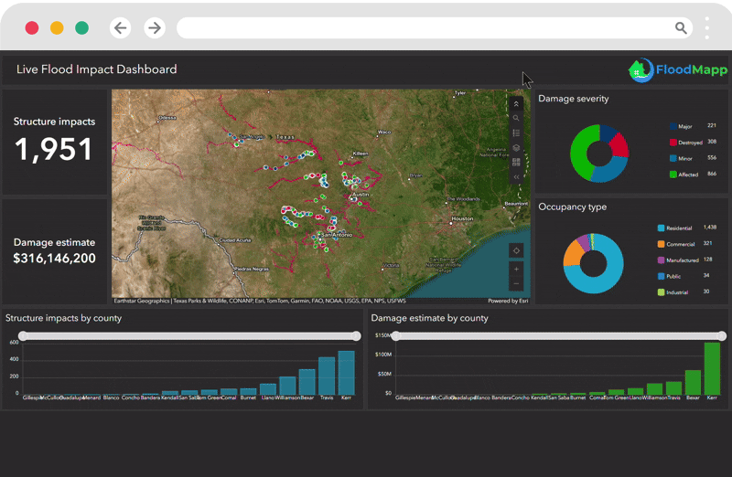732x477 pixels.
Task: Click the Houston city label on the map
Action: 462,218
